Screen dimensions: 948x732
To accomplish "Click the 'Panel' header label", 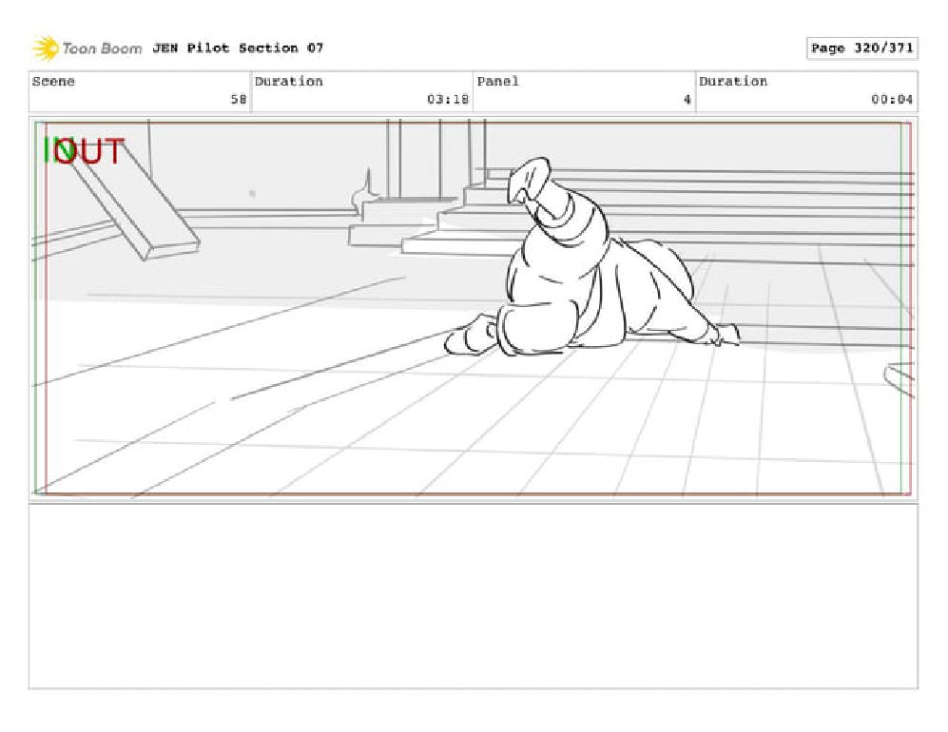I will pos(497,81).
